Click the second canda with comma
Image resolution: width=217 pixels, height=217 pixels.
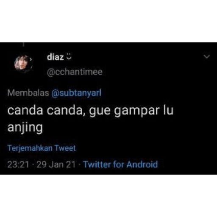pyautogui.click(x=66, y=111)
